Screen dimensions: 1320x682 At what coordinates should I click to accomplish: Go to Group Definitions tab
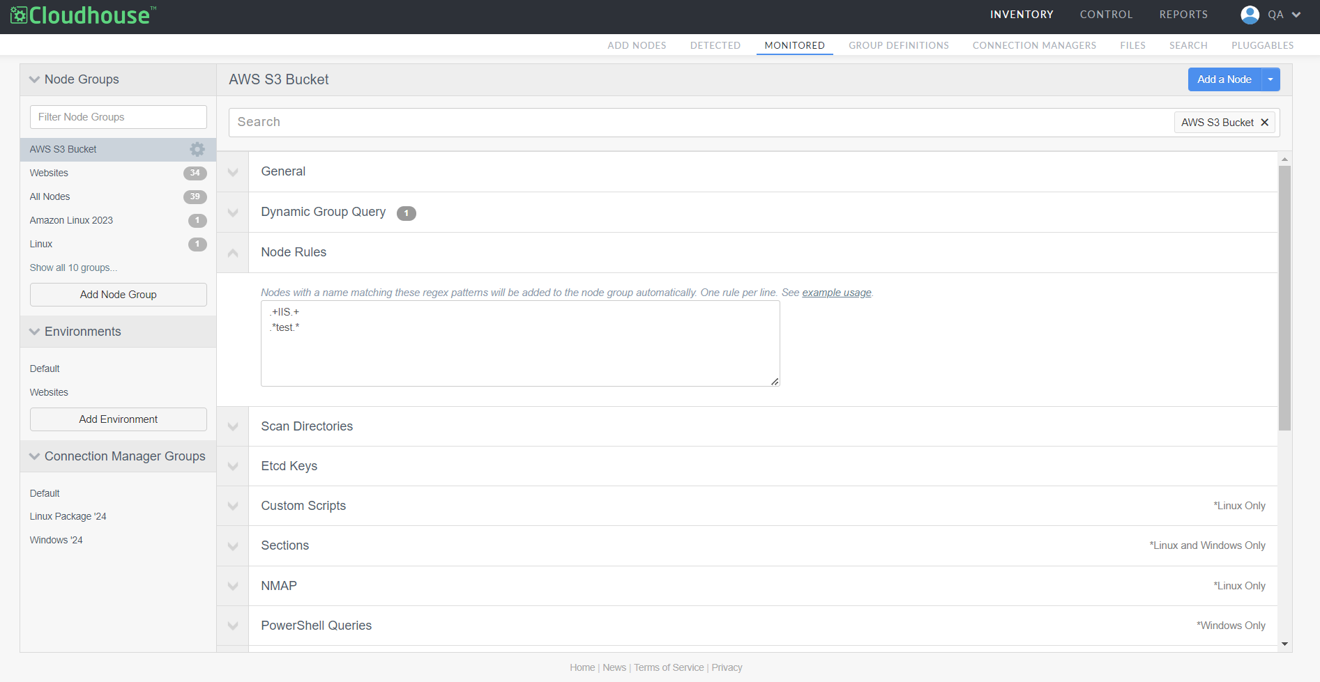point(898,45)
